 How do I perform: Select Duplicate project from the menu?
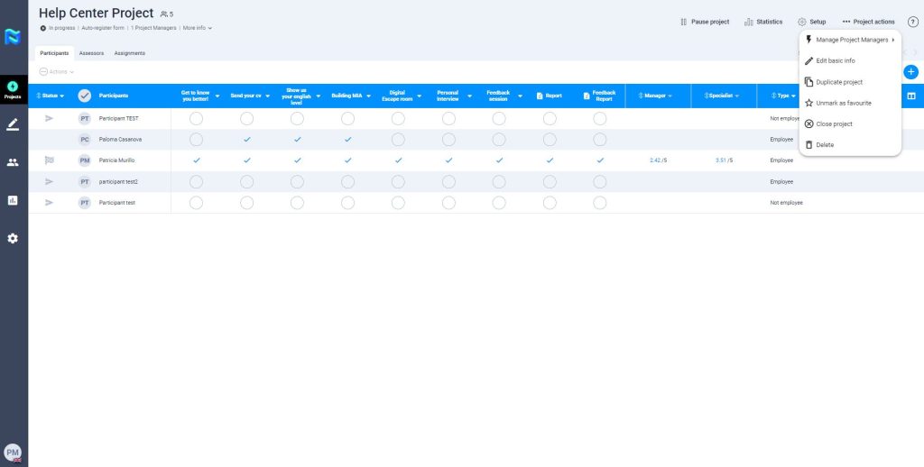(x=838, y=82)
